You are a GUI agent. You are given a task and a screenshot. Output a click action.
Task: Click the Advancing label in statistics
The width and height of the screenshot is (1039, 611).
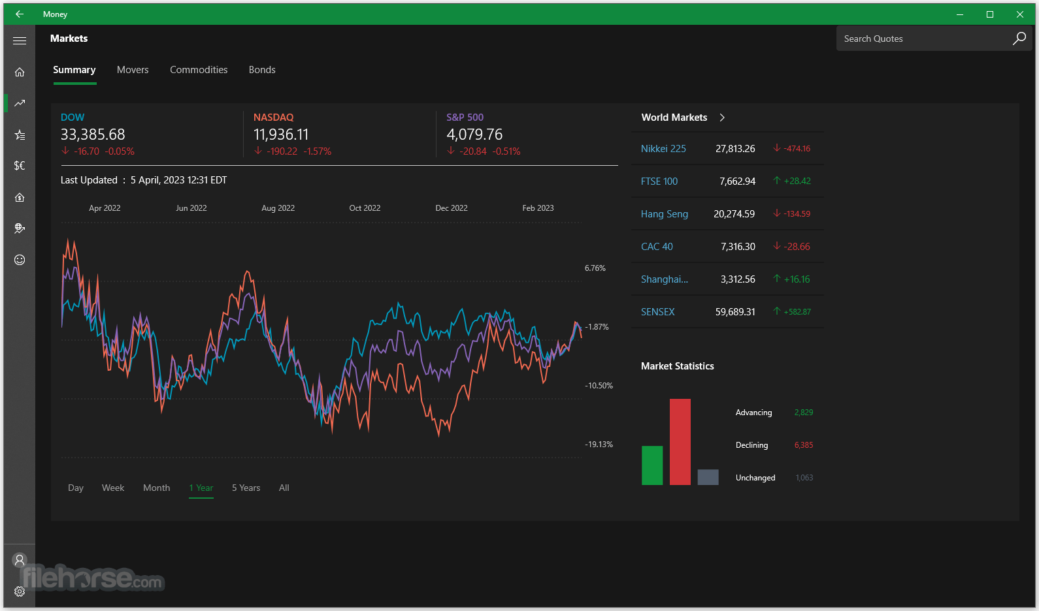click(754, 413)
